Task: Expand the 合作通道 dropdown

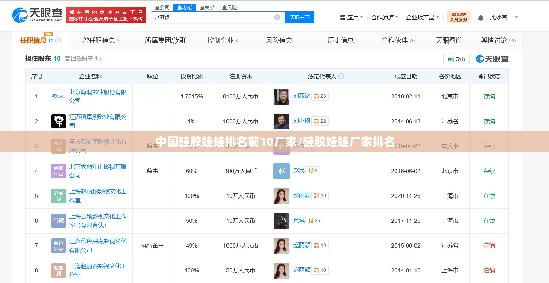Action: point(385,17)
